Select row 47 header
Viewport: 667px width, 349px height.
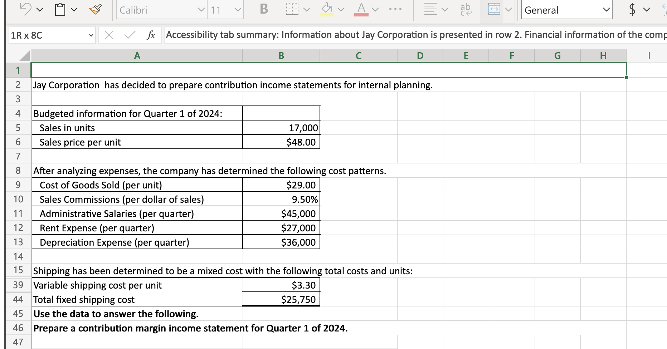coord(18,342)
